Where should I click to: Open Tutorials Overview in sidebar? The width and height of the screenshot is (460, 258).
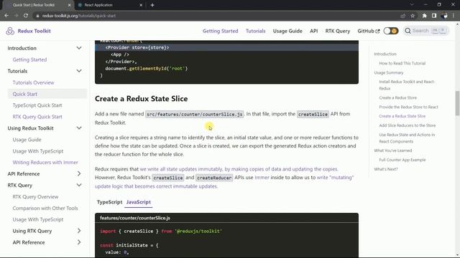(33, 82)
